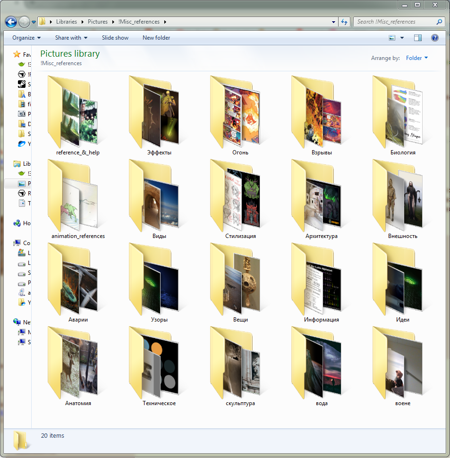Start the Slide show
This screenshot has height=458, width=450.
[x=115, y=38]
